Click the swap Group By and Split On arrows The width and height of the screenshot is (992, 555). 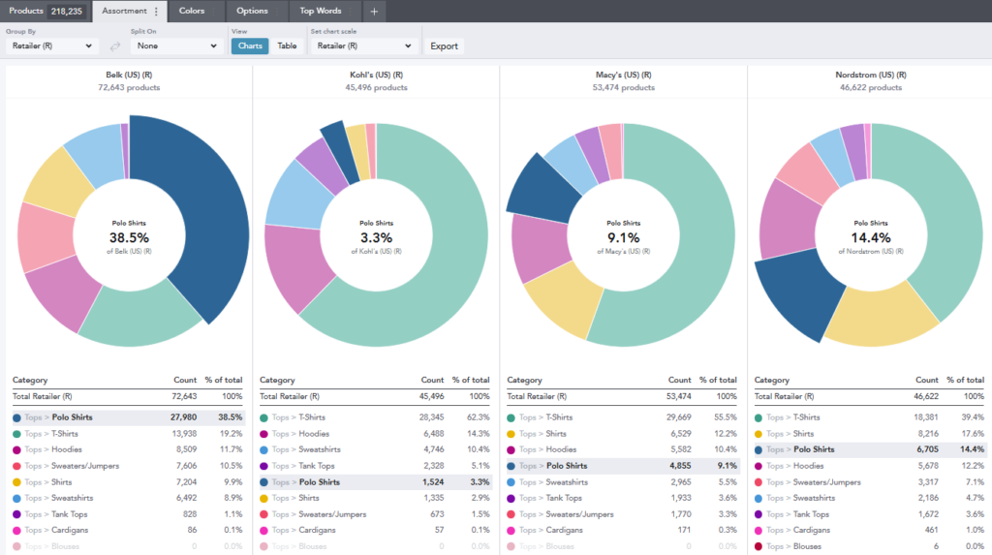click(x=115, y=46)
